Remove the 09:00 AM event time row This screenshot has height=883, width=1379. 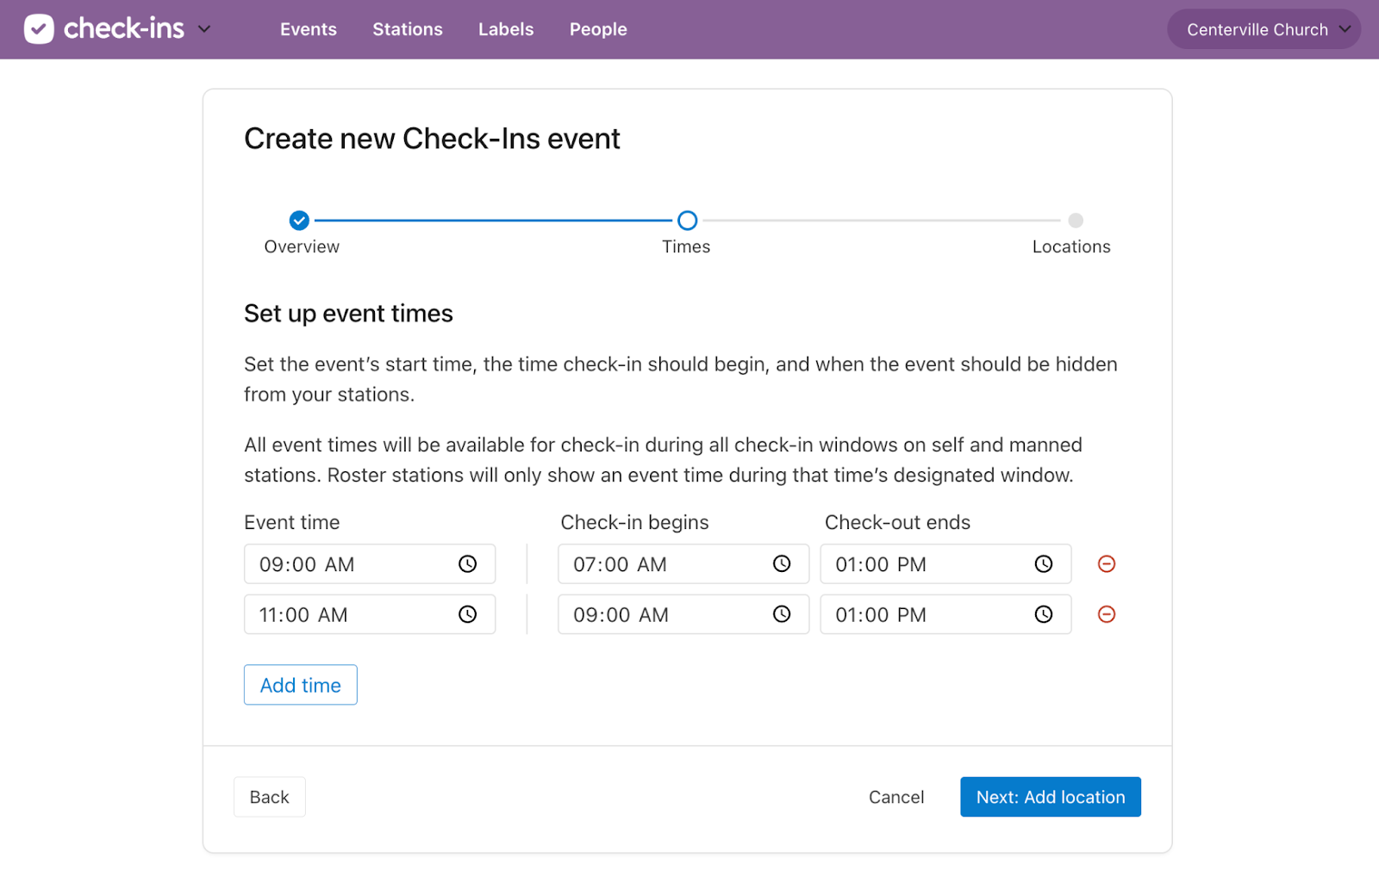pyautogui.click(x=1107, y=564)
